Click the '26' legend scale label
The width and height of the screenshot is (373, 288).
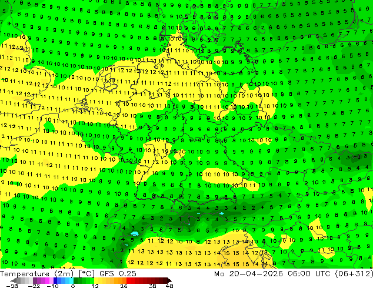124,286
